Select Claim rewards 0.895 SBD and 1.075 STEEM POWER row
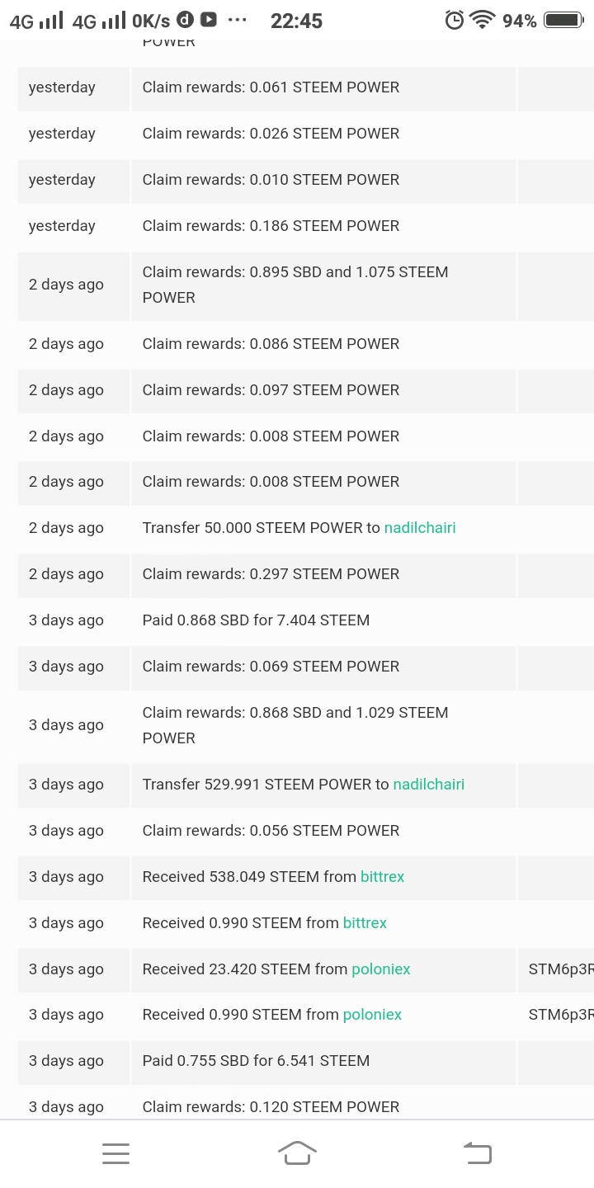 pos(295,285)
